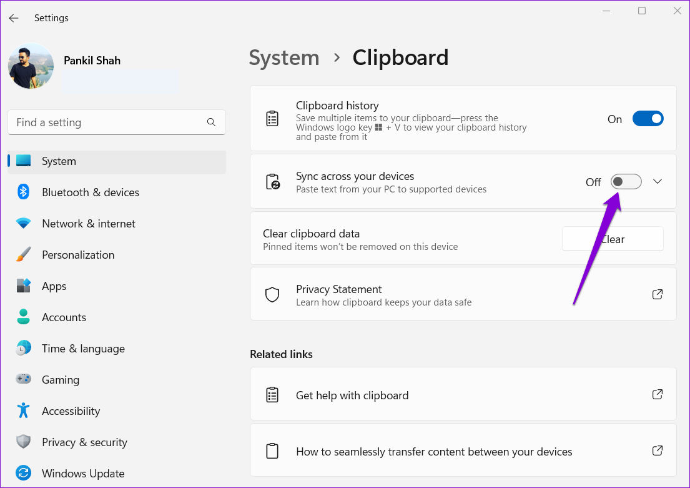Screen dimensions: 690x488
Task: Click the Accessibility figure icon
Action: (23, 411)
